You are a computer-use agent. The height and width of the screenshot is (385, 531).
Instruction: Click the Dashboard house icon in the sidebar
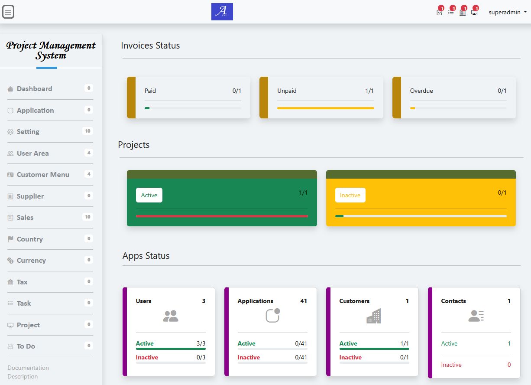coord(10,89)
